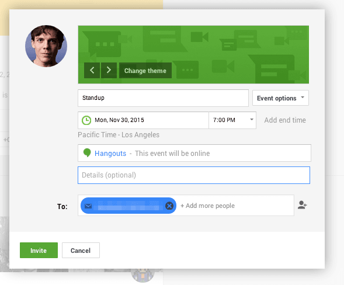Focus the Details (optional) text field
Screen dimensions: 344x285
pos(194,175)
